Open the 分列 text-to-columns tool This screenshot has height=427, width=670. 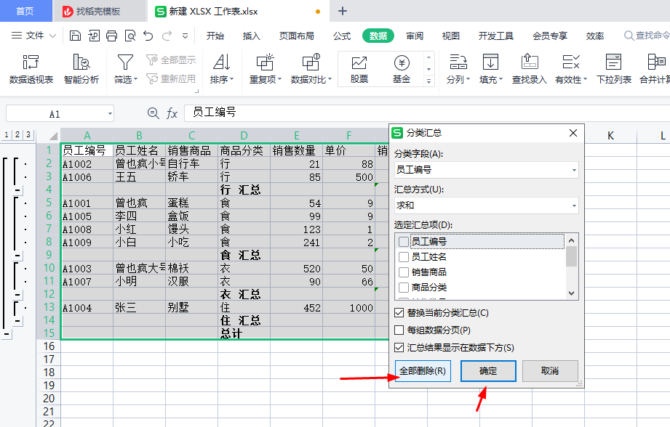(458, 68)
